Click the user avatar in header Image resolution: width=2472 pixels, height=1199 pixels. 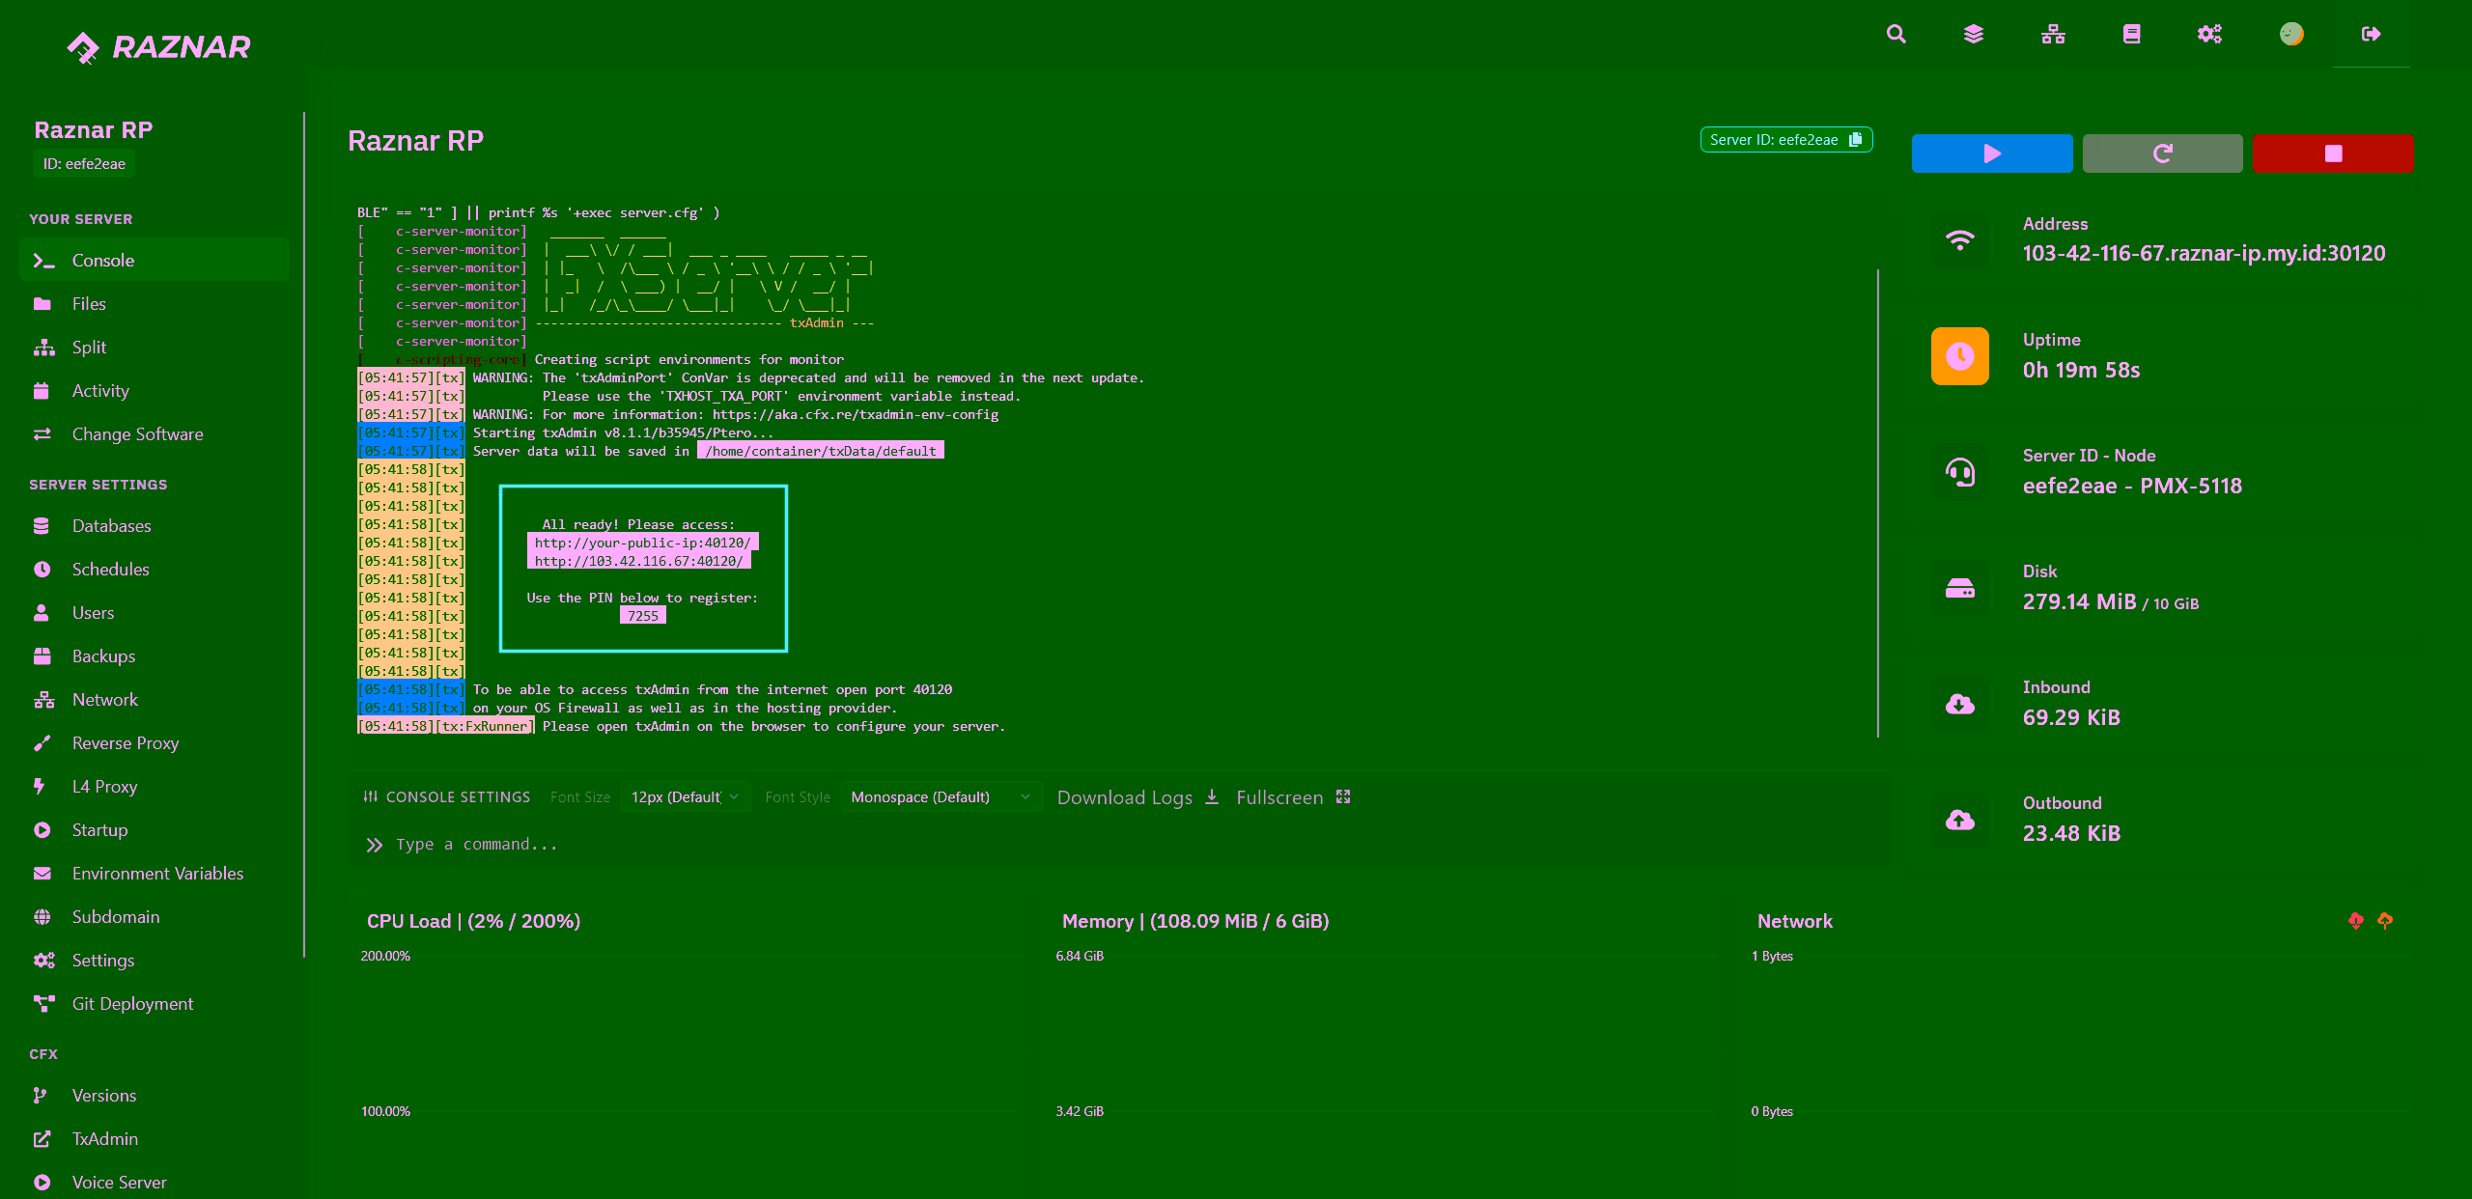pos(2291,35)
